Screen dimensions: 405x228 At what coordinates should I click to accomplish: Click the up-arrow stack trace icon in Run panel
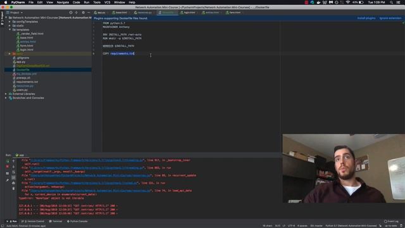tap(14, 161)
